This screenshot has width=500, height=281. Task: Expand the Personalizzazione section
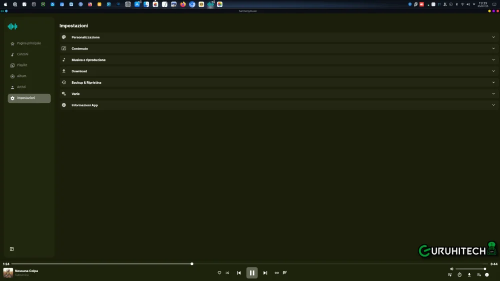277,37
